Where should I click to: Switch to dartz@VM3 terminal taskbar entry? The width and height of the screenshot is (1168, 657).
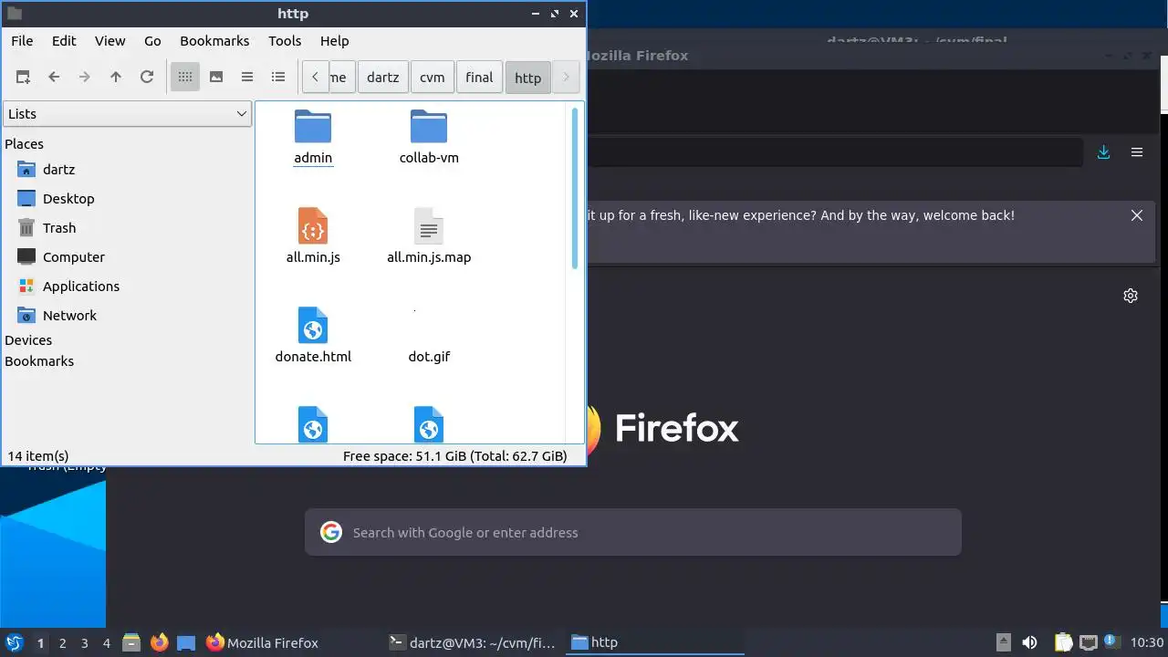click(471, 642)
